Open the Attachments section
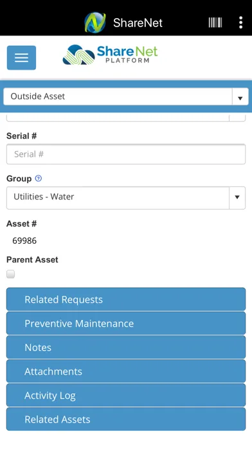252x449 pixels. point(126,372)
